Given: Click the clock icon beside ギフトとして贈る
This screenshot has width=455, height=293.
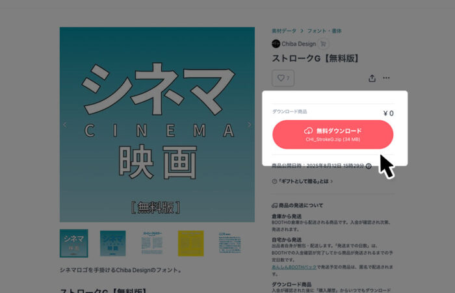Looking at the screenshot, I should click(x=274, y=181).
